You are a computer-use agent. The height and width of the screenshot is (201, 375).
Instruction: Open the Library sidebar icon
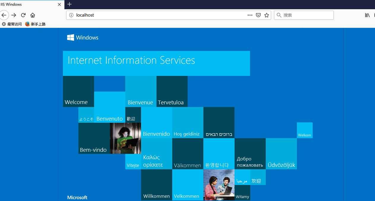click(x=367, y=15)
